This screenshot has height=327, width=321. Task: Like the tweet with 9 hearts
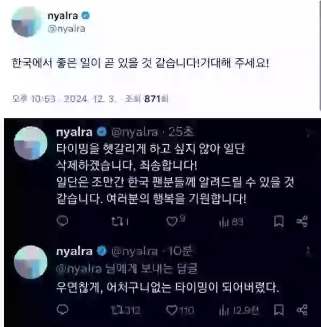tap(175, 221)
